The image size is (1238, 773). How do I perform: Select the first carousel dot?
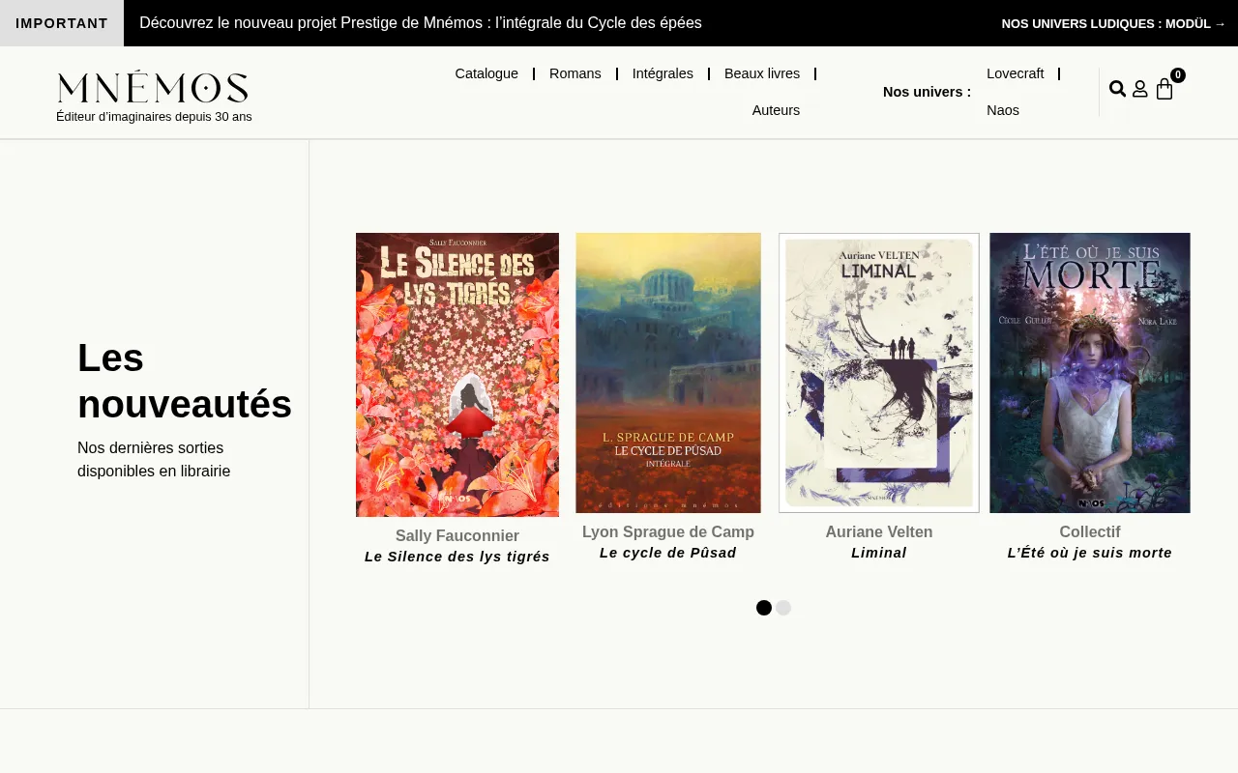tap(764, 608)
